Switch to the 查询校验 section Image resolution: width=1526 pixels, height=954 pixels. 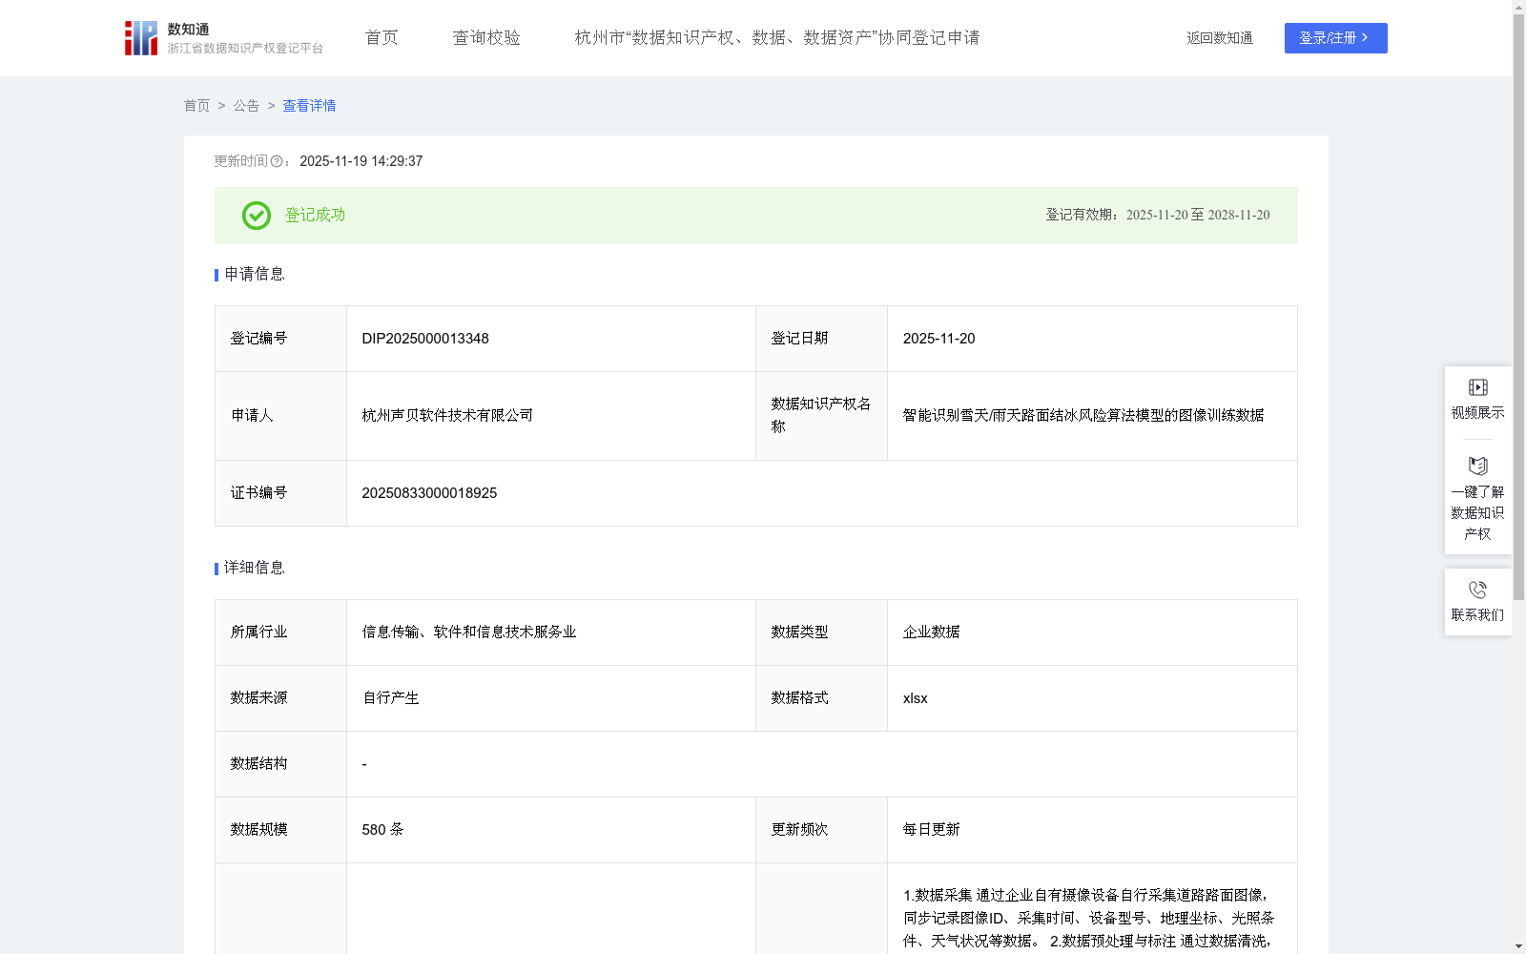tap(486, 37)
